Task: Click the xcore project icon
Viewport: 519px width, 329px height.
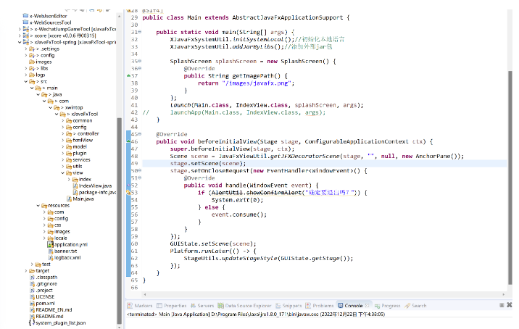Action: (x=26, y=36)
